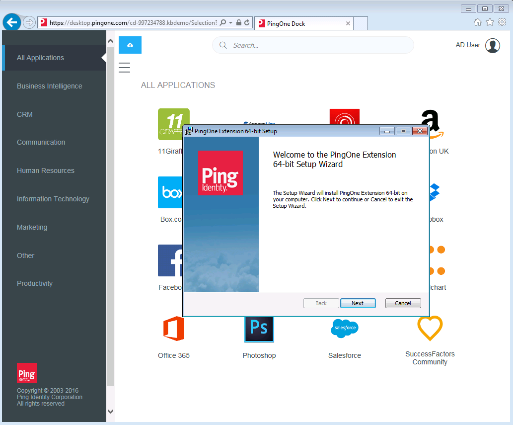Click the Ping Identity logo in the sidebar

[26, 372]
